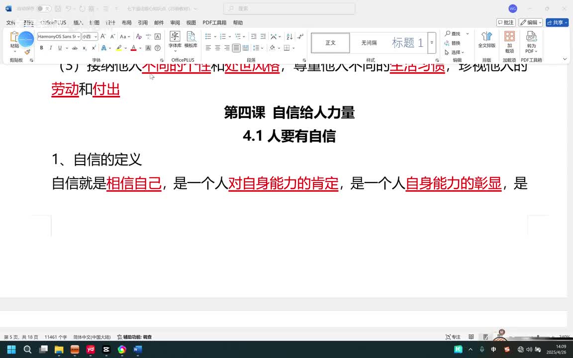The height and width of the screenshot is (358, 573).
Task: Decrease font size with shrink icon
Action: pyautogui.click(x=112, y=36)
